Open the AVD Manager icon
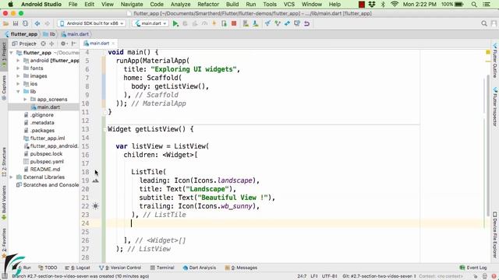The height and width of the screenshot is (280, 499). (246, 23)
